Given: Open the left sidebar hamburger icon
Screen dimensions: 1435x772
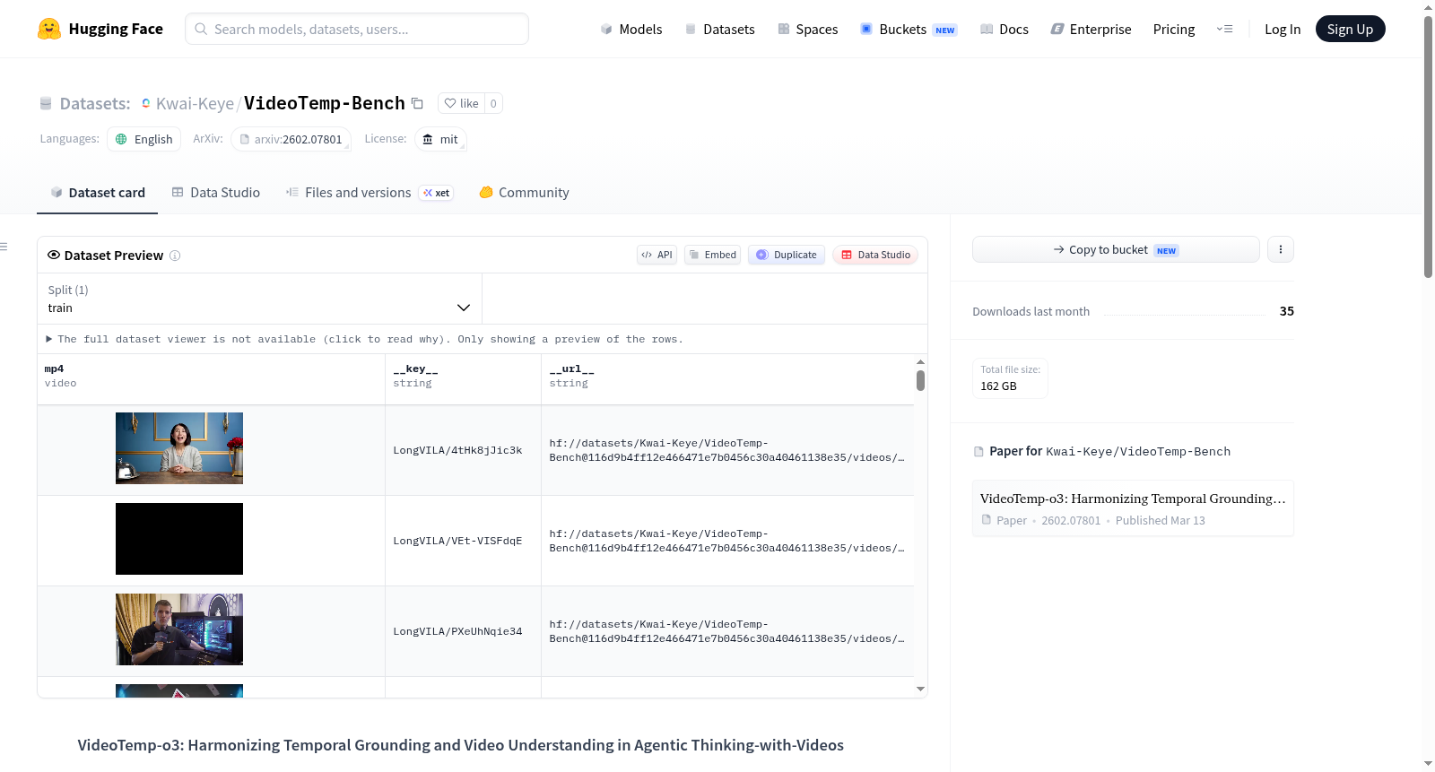Looking at the screenshot, I should pos(4,247).
